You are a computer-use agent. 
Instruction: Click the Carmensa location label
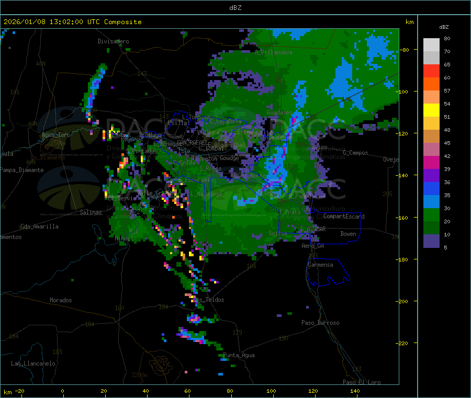tap(320, 265)
